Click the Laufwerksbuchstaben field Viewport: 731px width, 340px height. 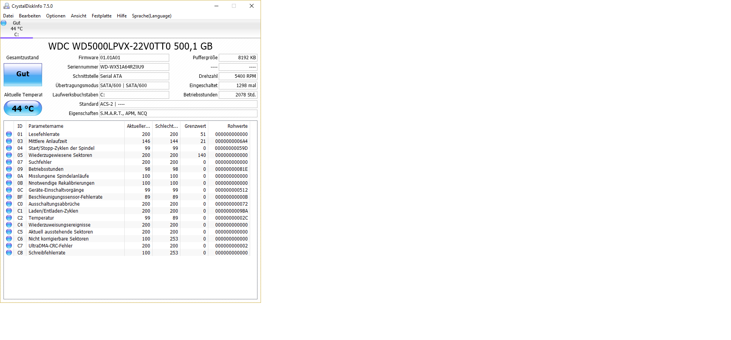click(x=134, y=95)
